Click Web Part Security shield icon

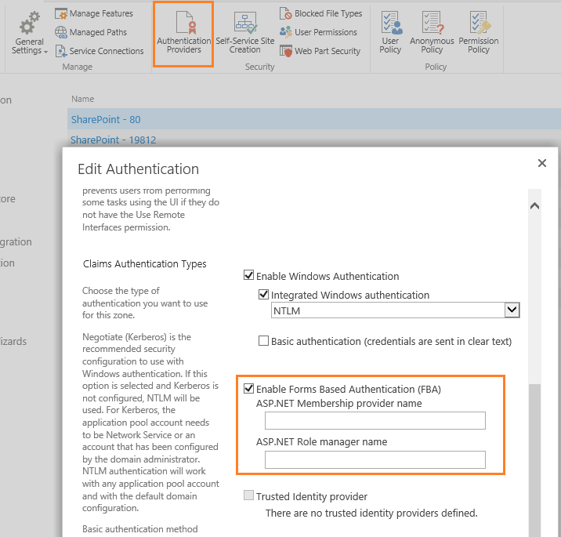click(285, 51)
